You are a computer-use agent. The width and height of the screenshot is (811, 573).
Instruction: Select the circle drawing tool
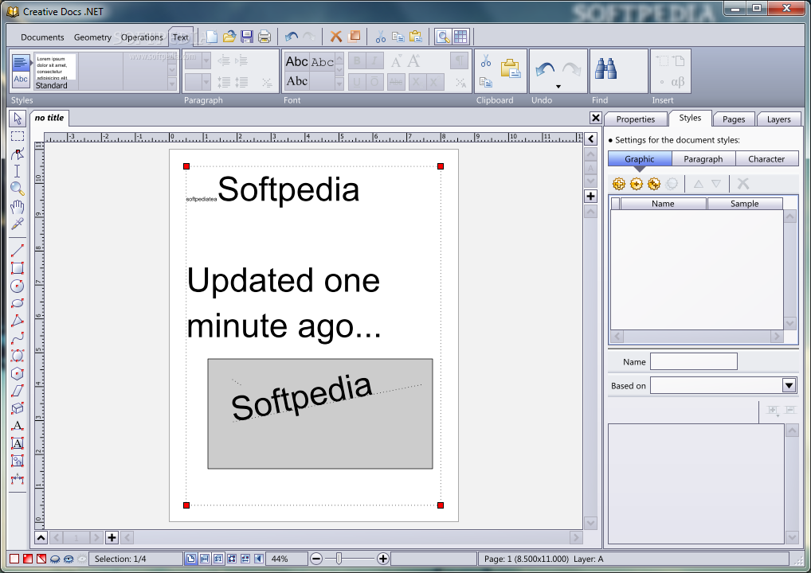point(18,286)
